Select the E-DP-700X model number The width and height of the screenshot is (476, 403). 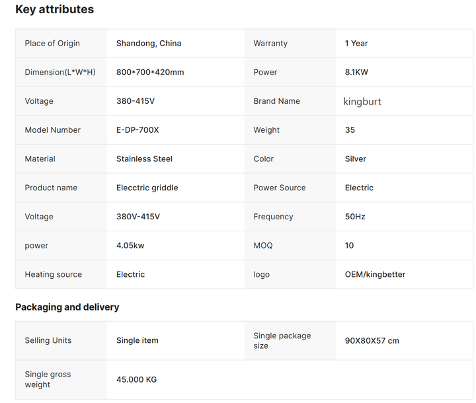click(138, 130)
